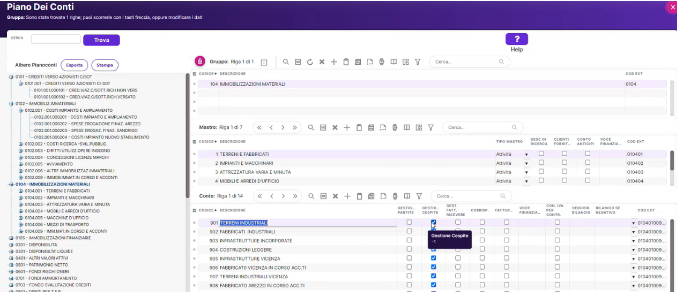Add a new row using Gruppo plus icon

click(x=333, y=62)
